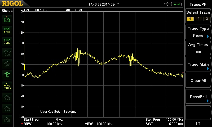Click the Stop Freq 150.00 MHz value
Screen dimensions: 212x127
coord(174,119)
